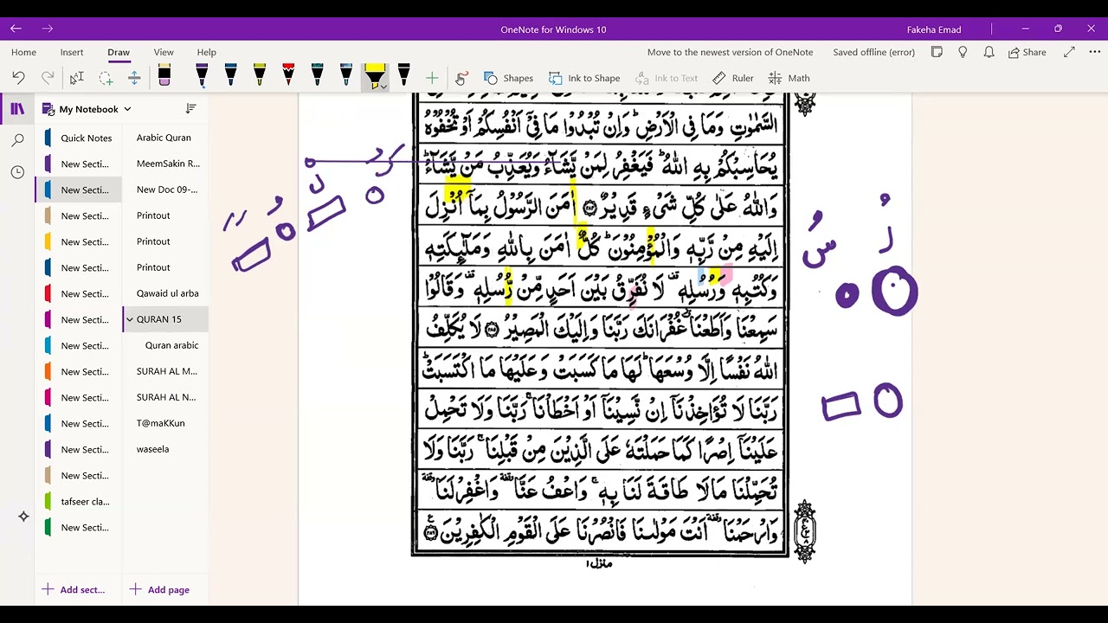Screen dimensions: 1108x623
Task: Enter full screen mode with diagonal arrows
Action: 1069,52
